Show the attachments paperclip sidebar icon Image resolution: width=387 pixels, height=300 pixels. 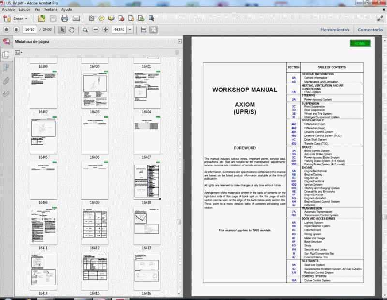click(x=6, y=81)
